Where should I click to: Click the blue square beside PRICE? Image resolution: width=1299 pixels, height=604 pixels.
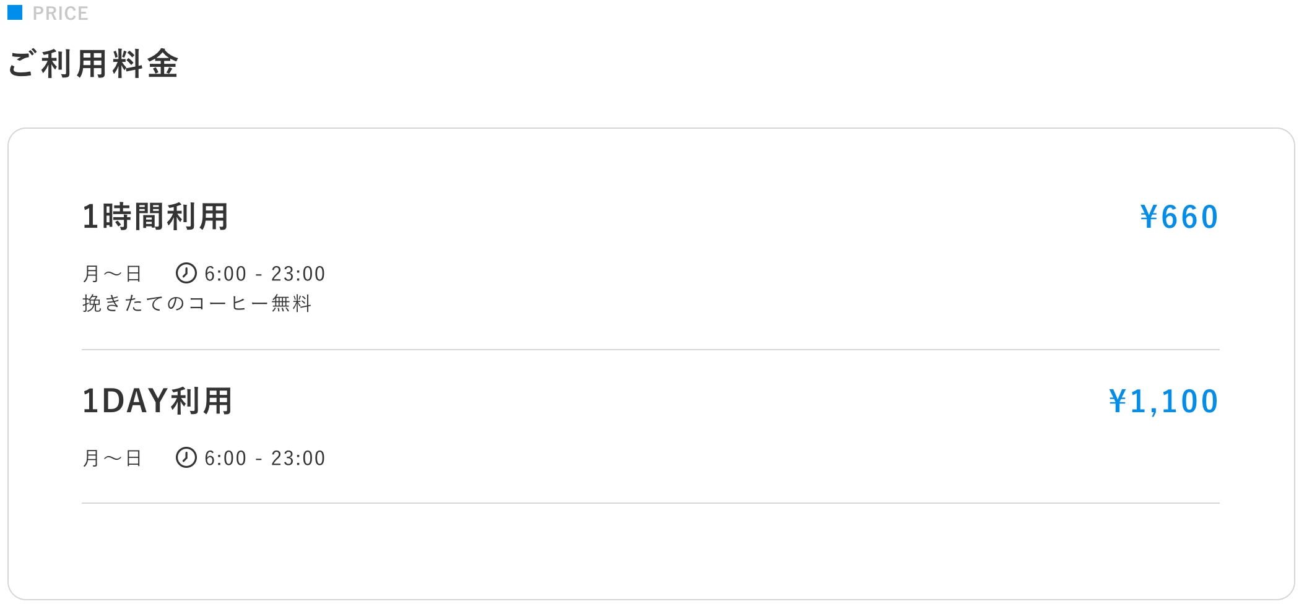15,12
